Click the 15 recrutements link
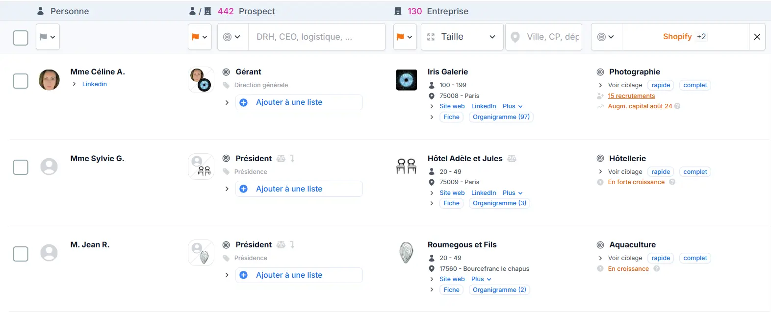The width and height of the screenshot is (771, 312). click(x=631, y=96)
